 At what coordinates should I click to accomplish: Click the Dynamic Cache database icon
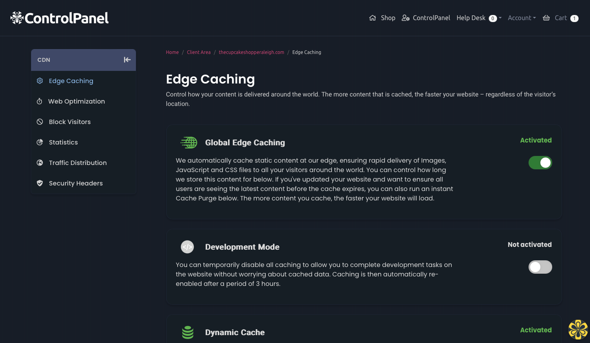pos(188,332)
